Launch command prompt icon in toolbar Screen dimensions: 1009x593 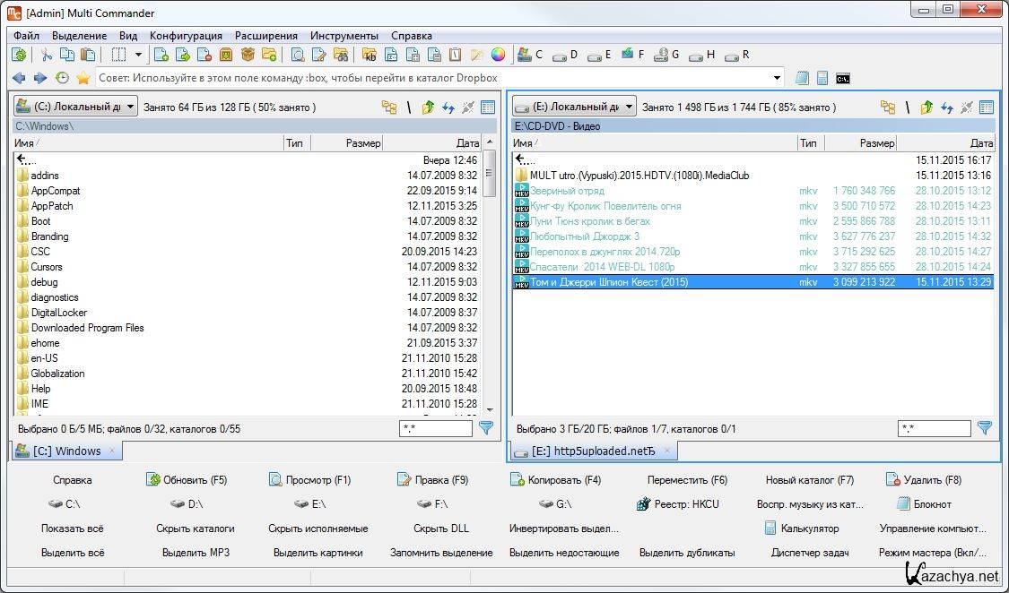pos(842,78)
